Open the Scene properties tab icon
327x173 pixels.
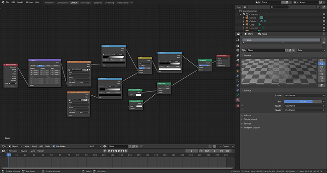[237, 60]
